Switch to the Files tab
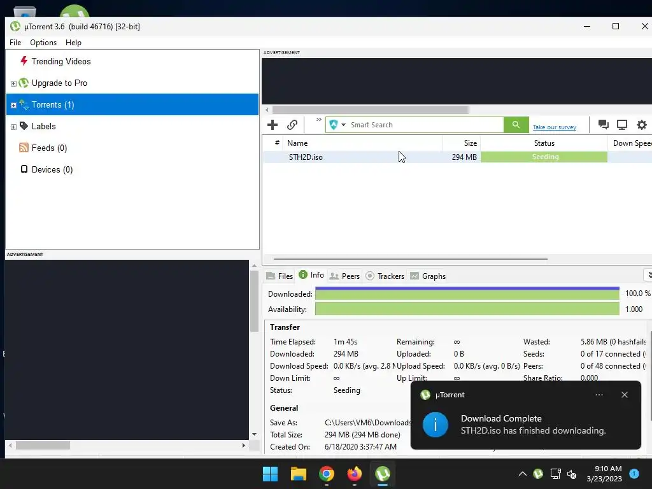This screenshot has height=489, width=652. 280,276
